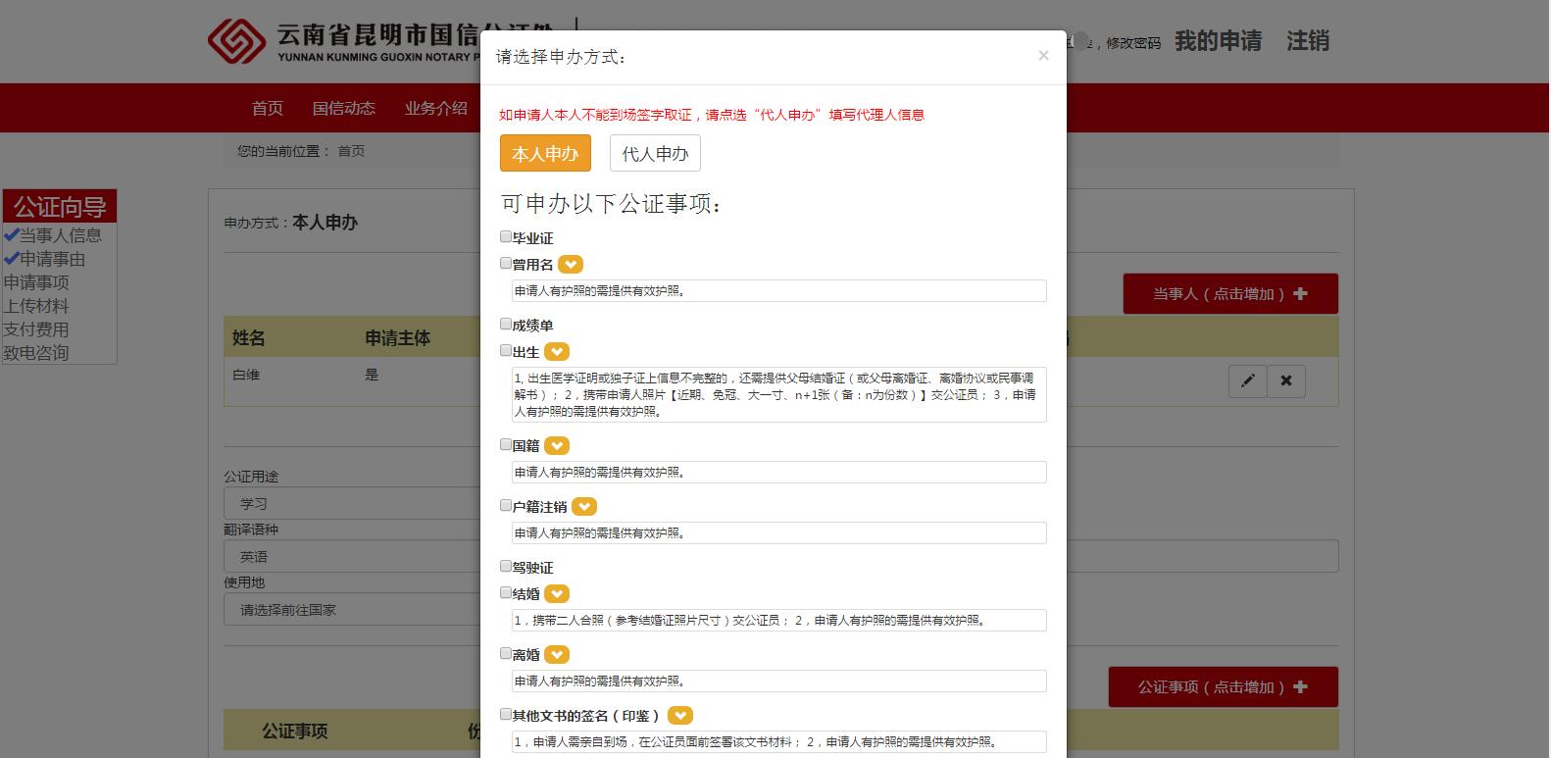Collapse the 其他文书的签名 orange arrow
Screen dimensions: 1551x758
(x=679, y=716)
